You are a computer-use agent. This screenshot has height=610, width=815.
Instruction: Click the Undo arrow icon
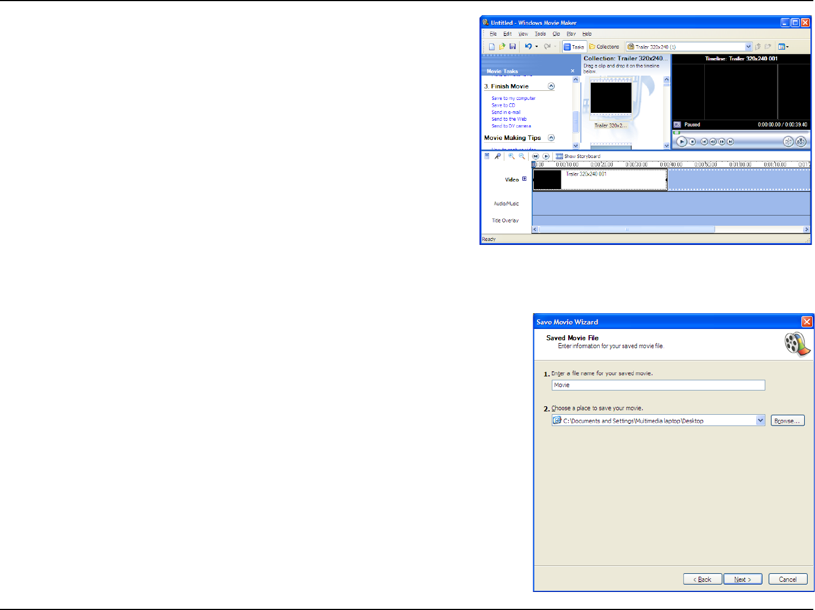pyautogui.click(x=528, y=47)
